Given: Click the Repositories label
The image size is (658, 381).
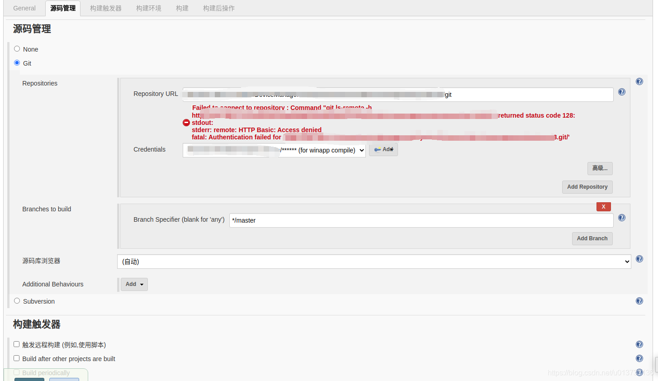Looking at the screenshot, I should point(40,83).
